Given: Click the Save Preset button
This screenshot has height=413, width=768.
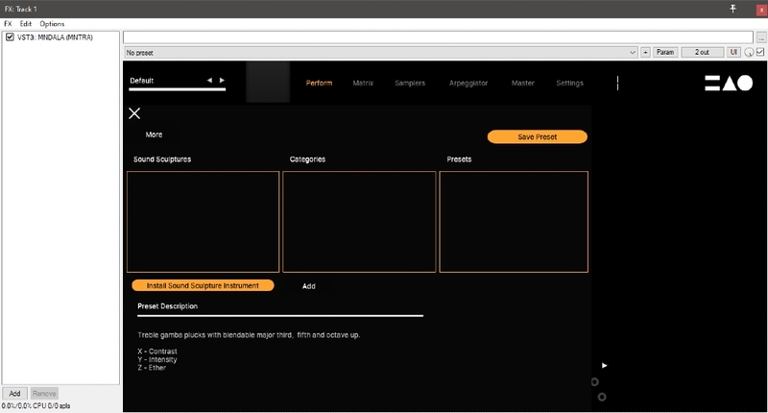Looking at the screenshot, I should coord(537,137).
